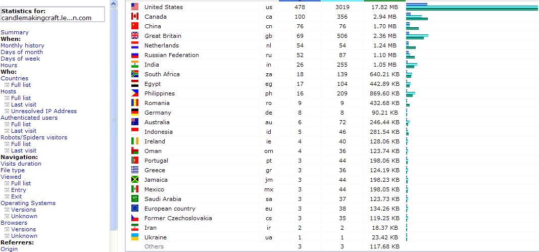Click the Canada flag icon

click(x=135, y=17)
